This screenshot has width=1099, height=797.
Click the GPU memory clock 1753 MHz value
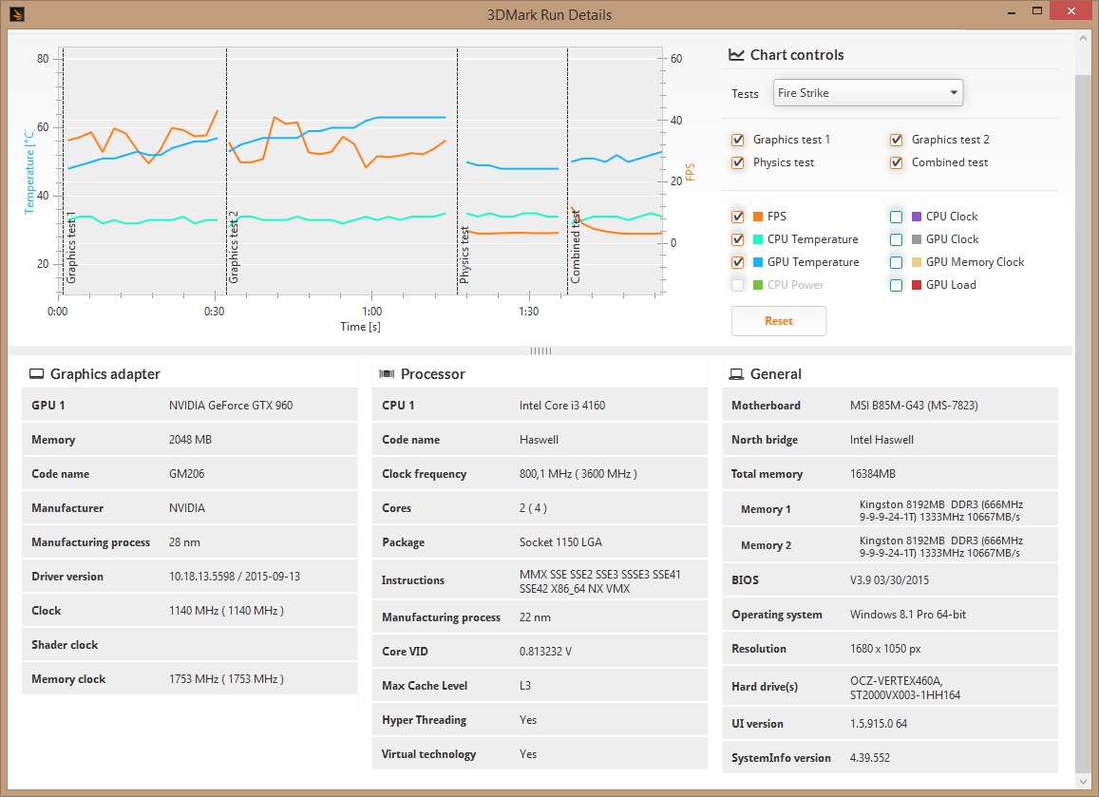coord(226,678)
